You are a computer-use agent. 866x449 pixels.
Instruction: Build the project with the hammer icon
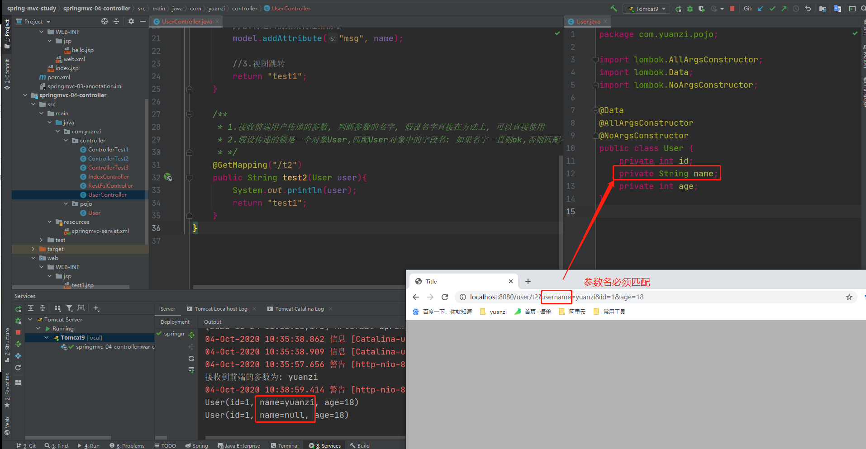pyautogui.click(x=614, y=9)
